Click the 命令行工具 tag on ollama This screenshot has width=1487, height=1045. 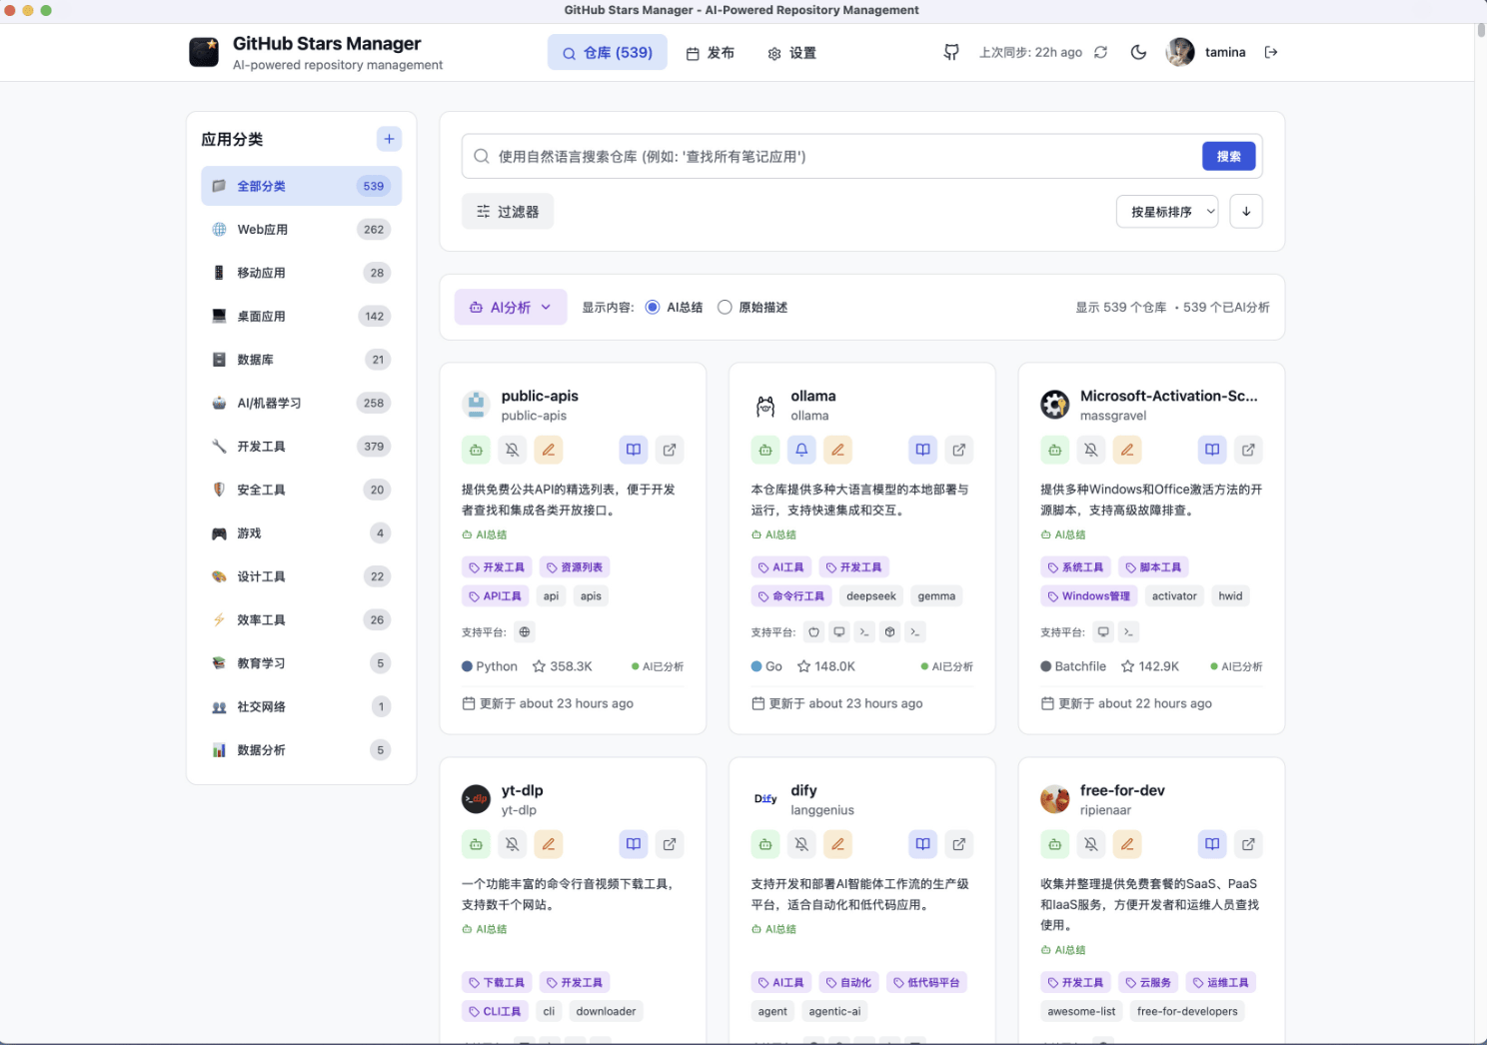(791, 596)
